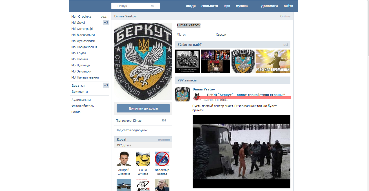Click Долучити до друзів button
The image size is (369, 191).
click(143, 108)
